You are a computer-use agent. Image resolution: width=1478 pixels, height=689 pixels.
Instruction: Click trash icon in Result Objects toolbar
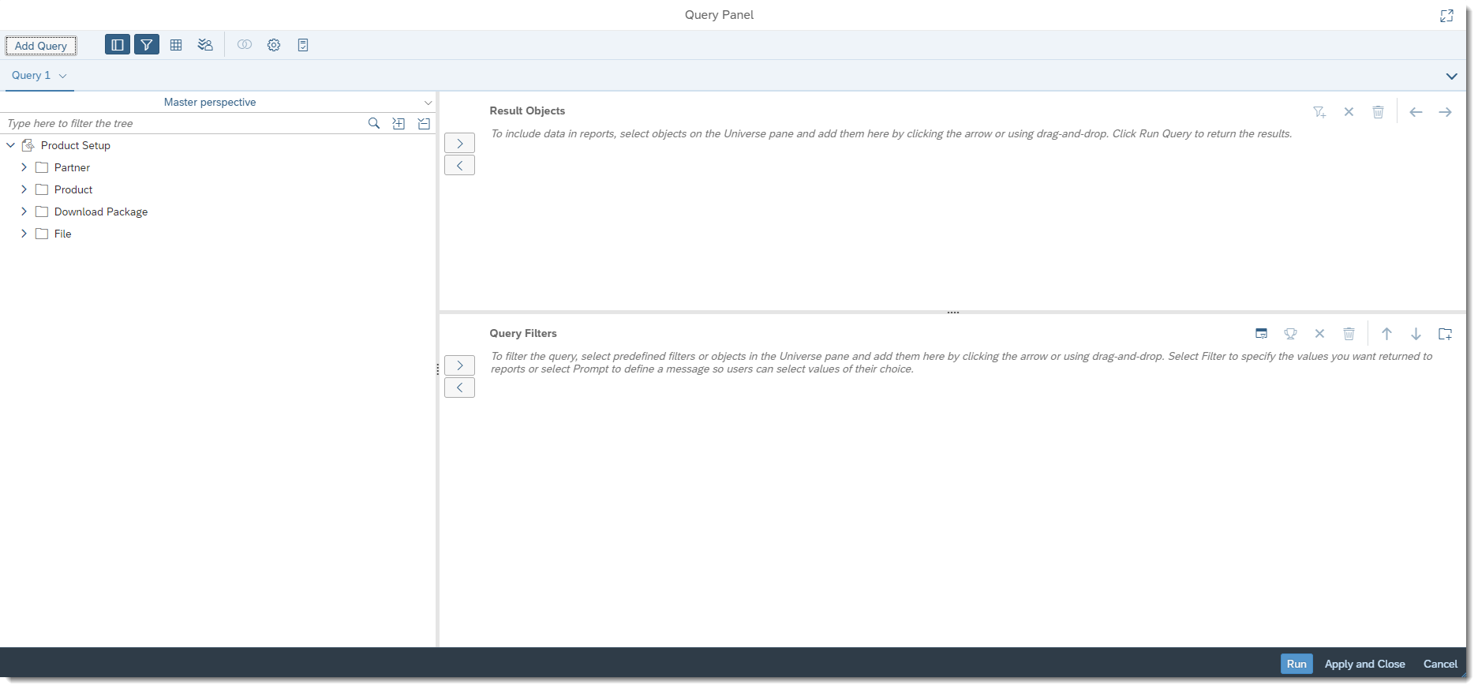pos(1378,112)
